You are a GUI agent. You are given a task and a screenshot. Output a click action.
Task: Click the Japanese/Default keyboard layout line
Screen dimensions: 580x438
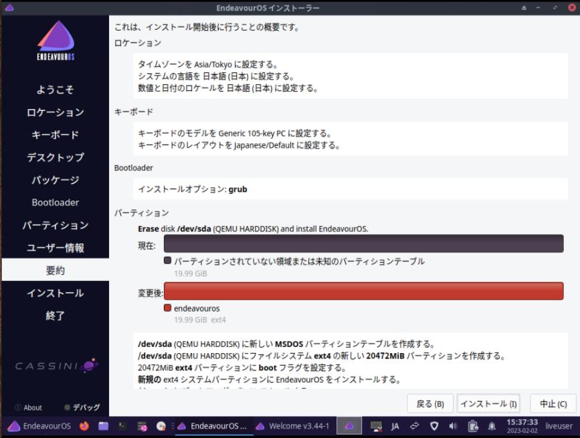(x=239, y=145)
